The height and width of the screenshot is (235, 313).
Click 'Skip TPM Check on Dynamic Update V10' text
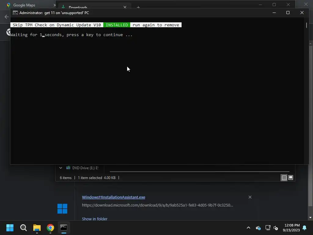[x=57, y=25]
